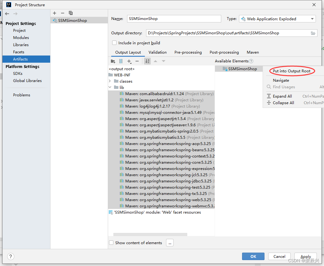Image resolution: width=324 pixels, height=266 pixels.
Task: Open Project settings section
Action: click(x=19, y=31)
